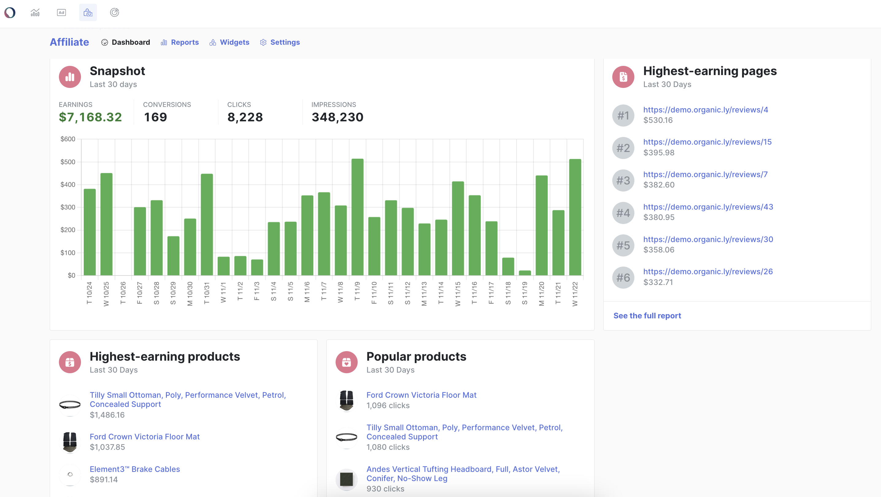Click See the full report link
The image size is (881, 497).
(647, 316)
